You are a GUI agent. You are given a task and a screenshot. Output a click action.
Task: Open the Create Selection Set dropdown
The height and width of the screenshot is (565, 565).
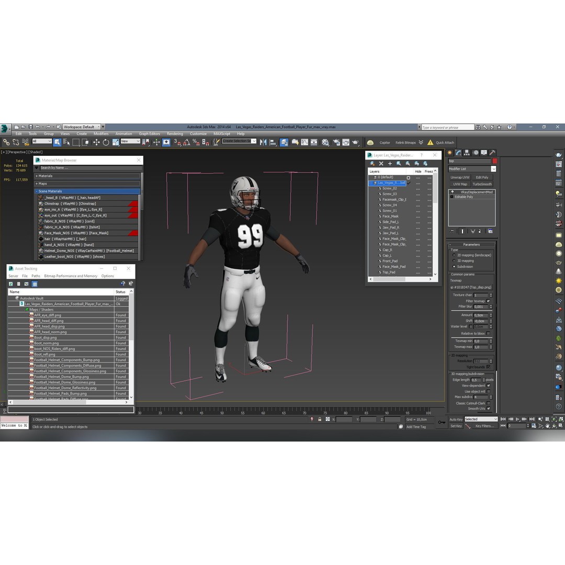pos(239,141)
